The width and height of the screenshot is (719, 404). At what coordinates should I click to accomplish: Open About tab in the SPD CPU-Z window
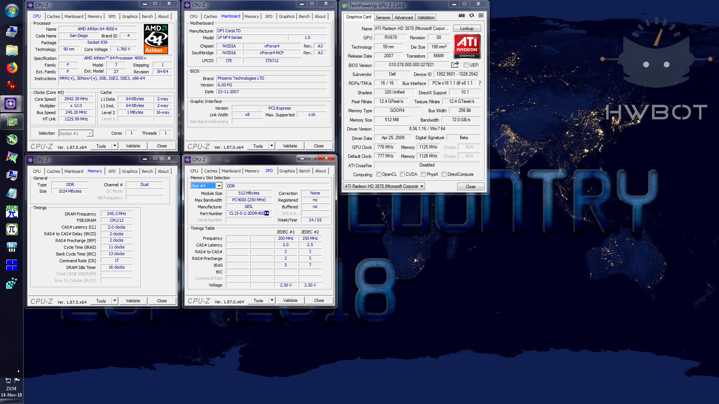coord(320,171)
